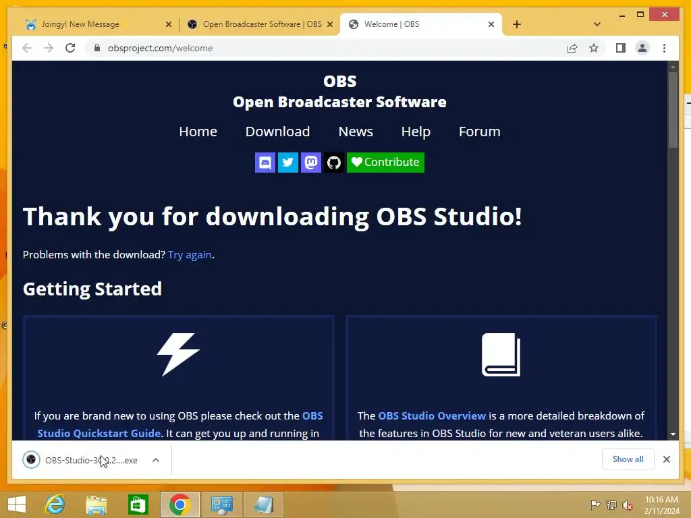Open the Download nav link
The height and width of the screenshot is (518, 691).
coord(277,132)
